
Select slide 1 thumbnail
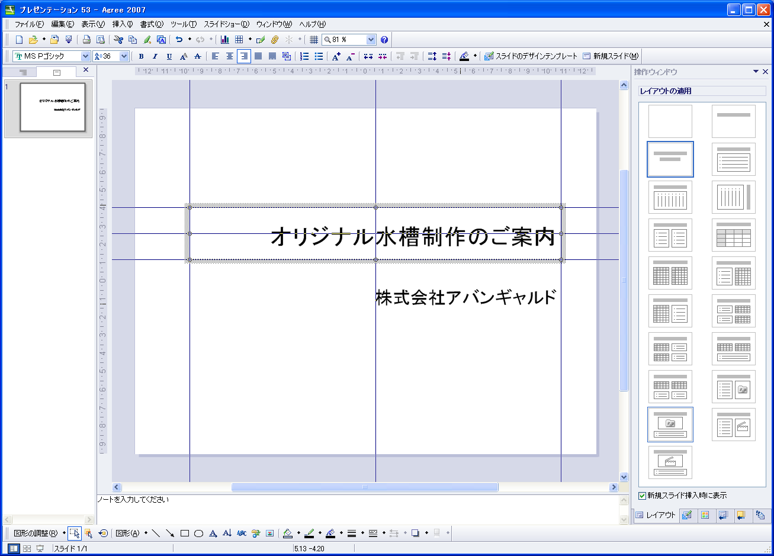click(x=53, y=107)
